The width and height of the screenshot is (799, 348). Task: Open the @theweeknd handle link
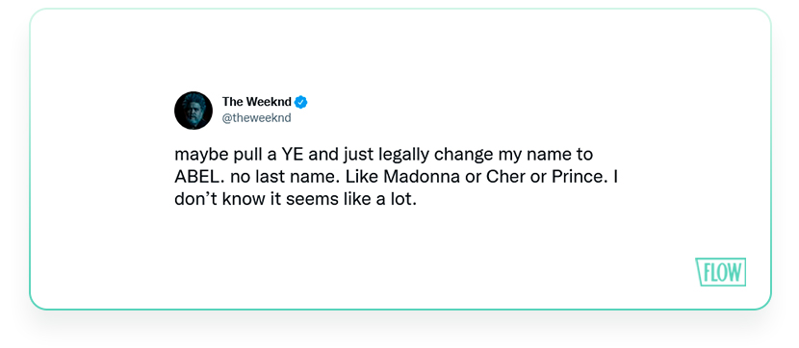click(257, 118)
